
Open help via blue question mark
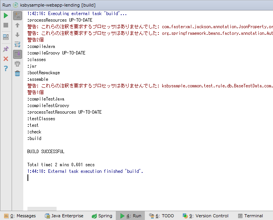(x=6, y=68)
